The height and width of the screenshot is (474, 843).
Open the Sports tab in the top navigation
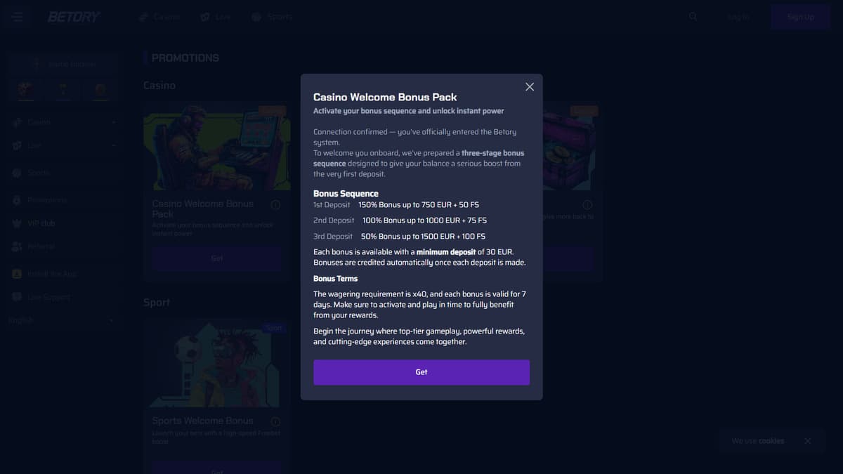click(272, 16)
